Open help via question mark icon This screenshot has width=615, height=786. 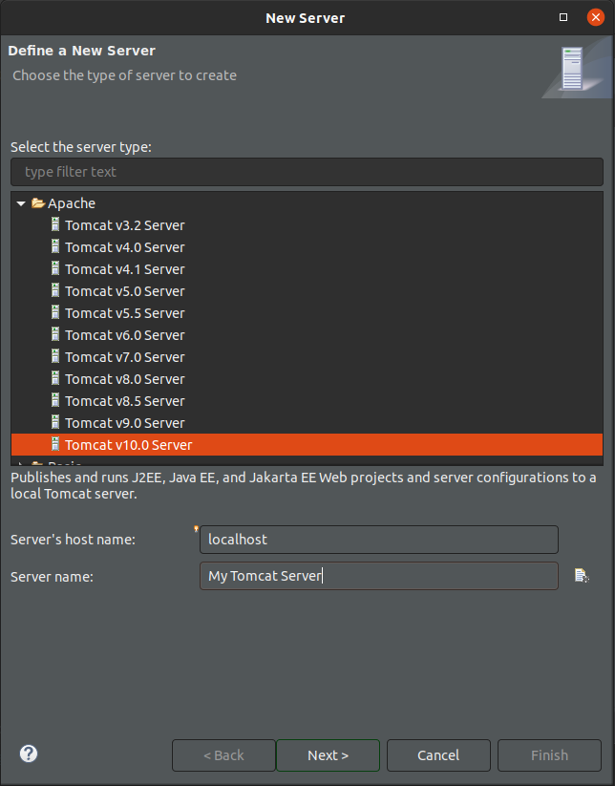click(29, 754)
